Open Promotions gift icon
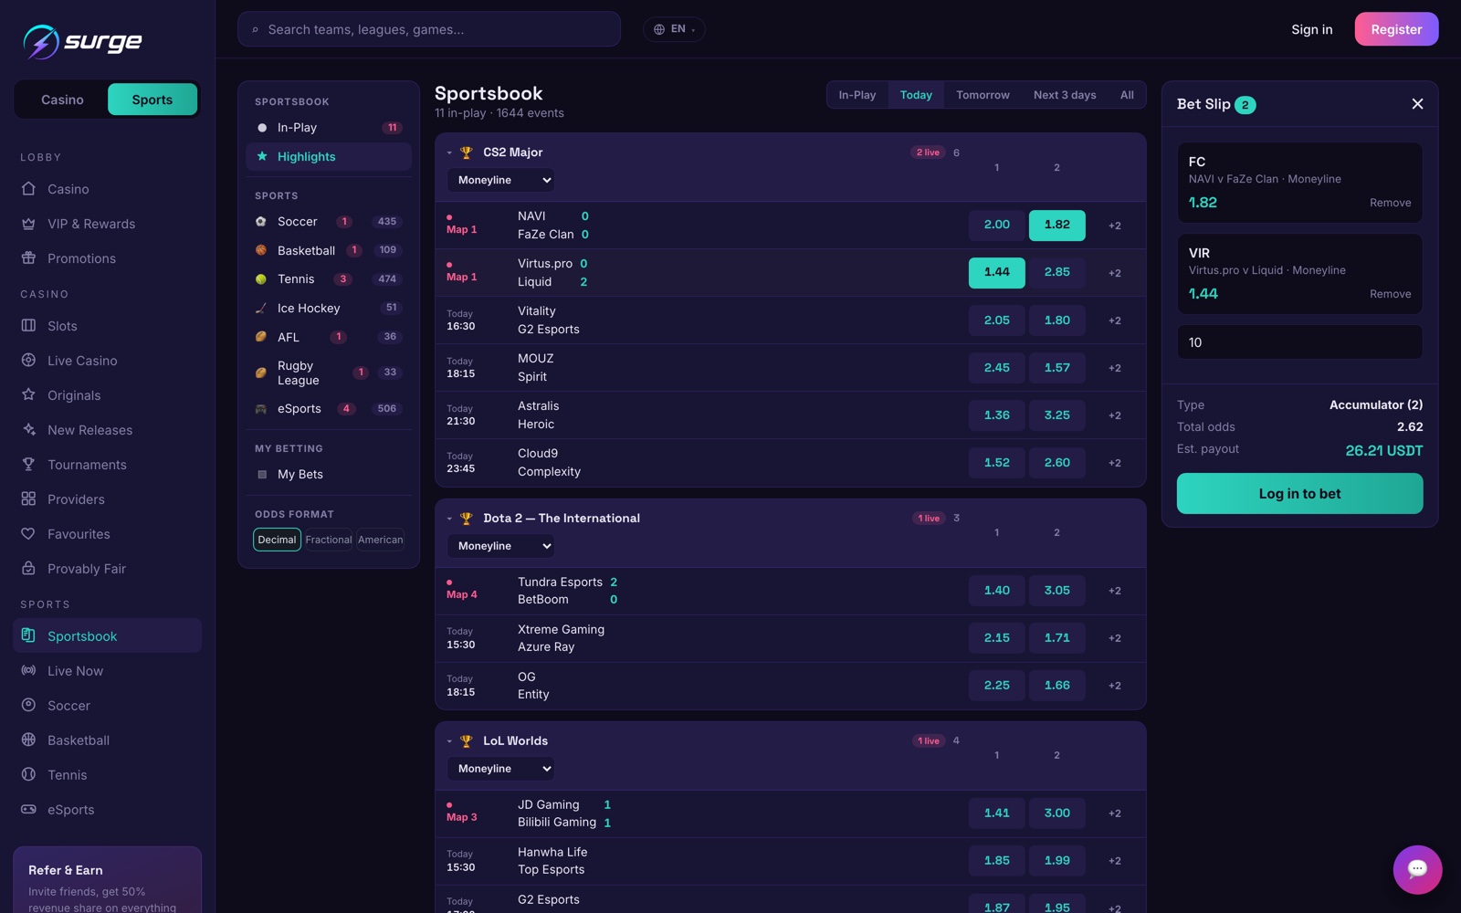Viewport: 1461px width, 913px height. [28, 258]
